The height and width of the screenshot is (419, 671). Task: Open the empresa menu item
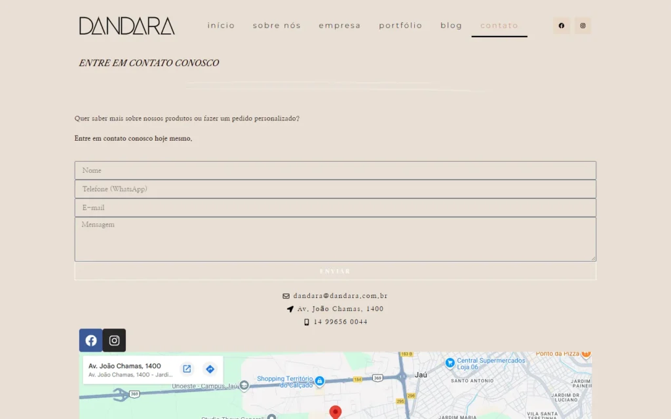[x=340, y=26]
